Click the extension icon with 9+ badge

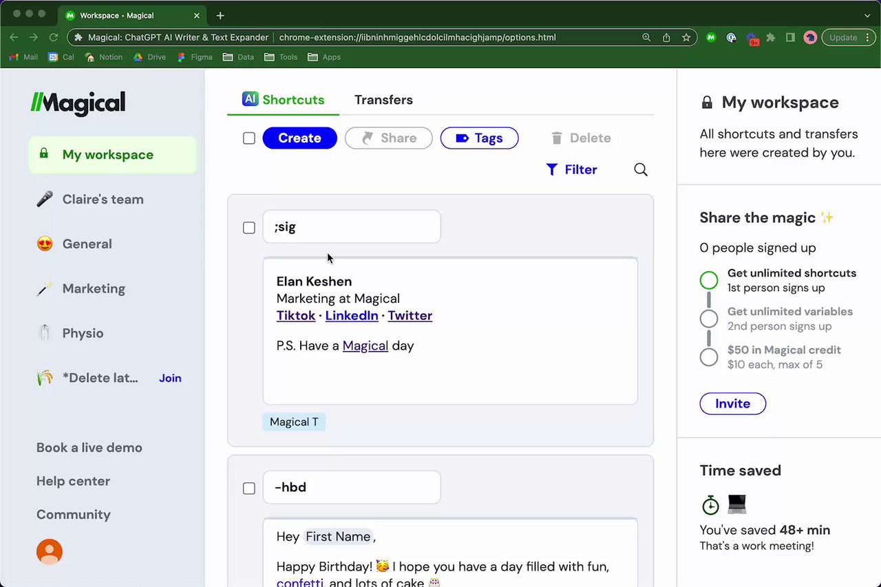point(752,39)
